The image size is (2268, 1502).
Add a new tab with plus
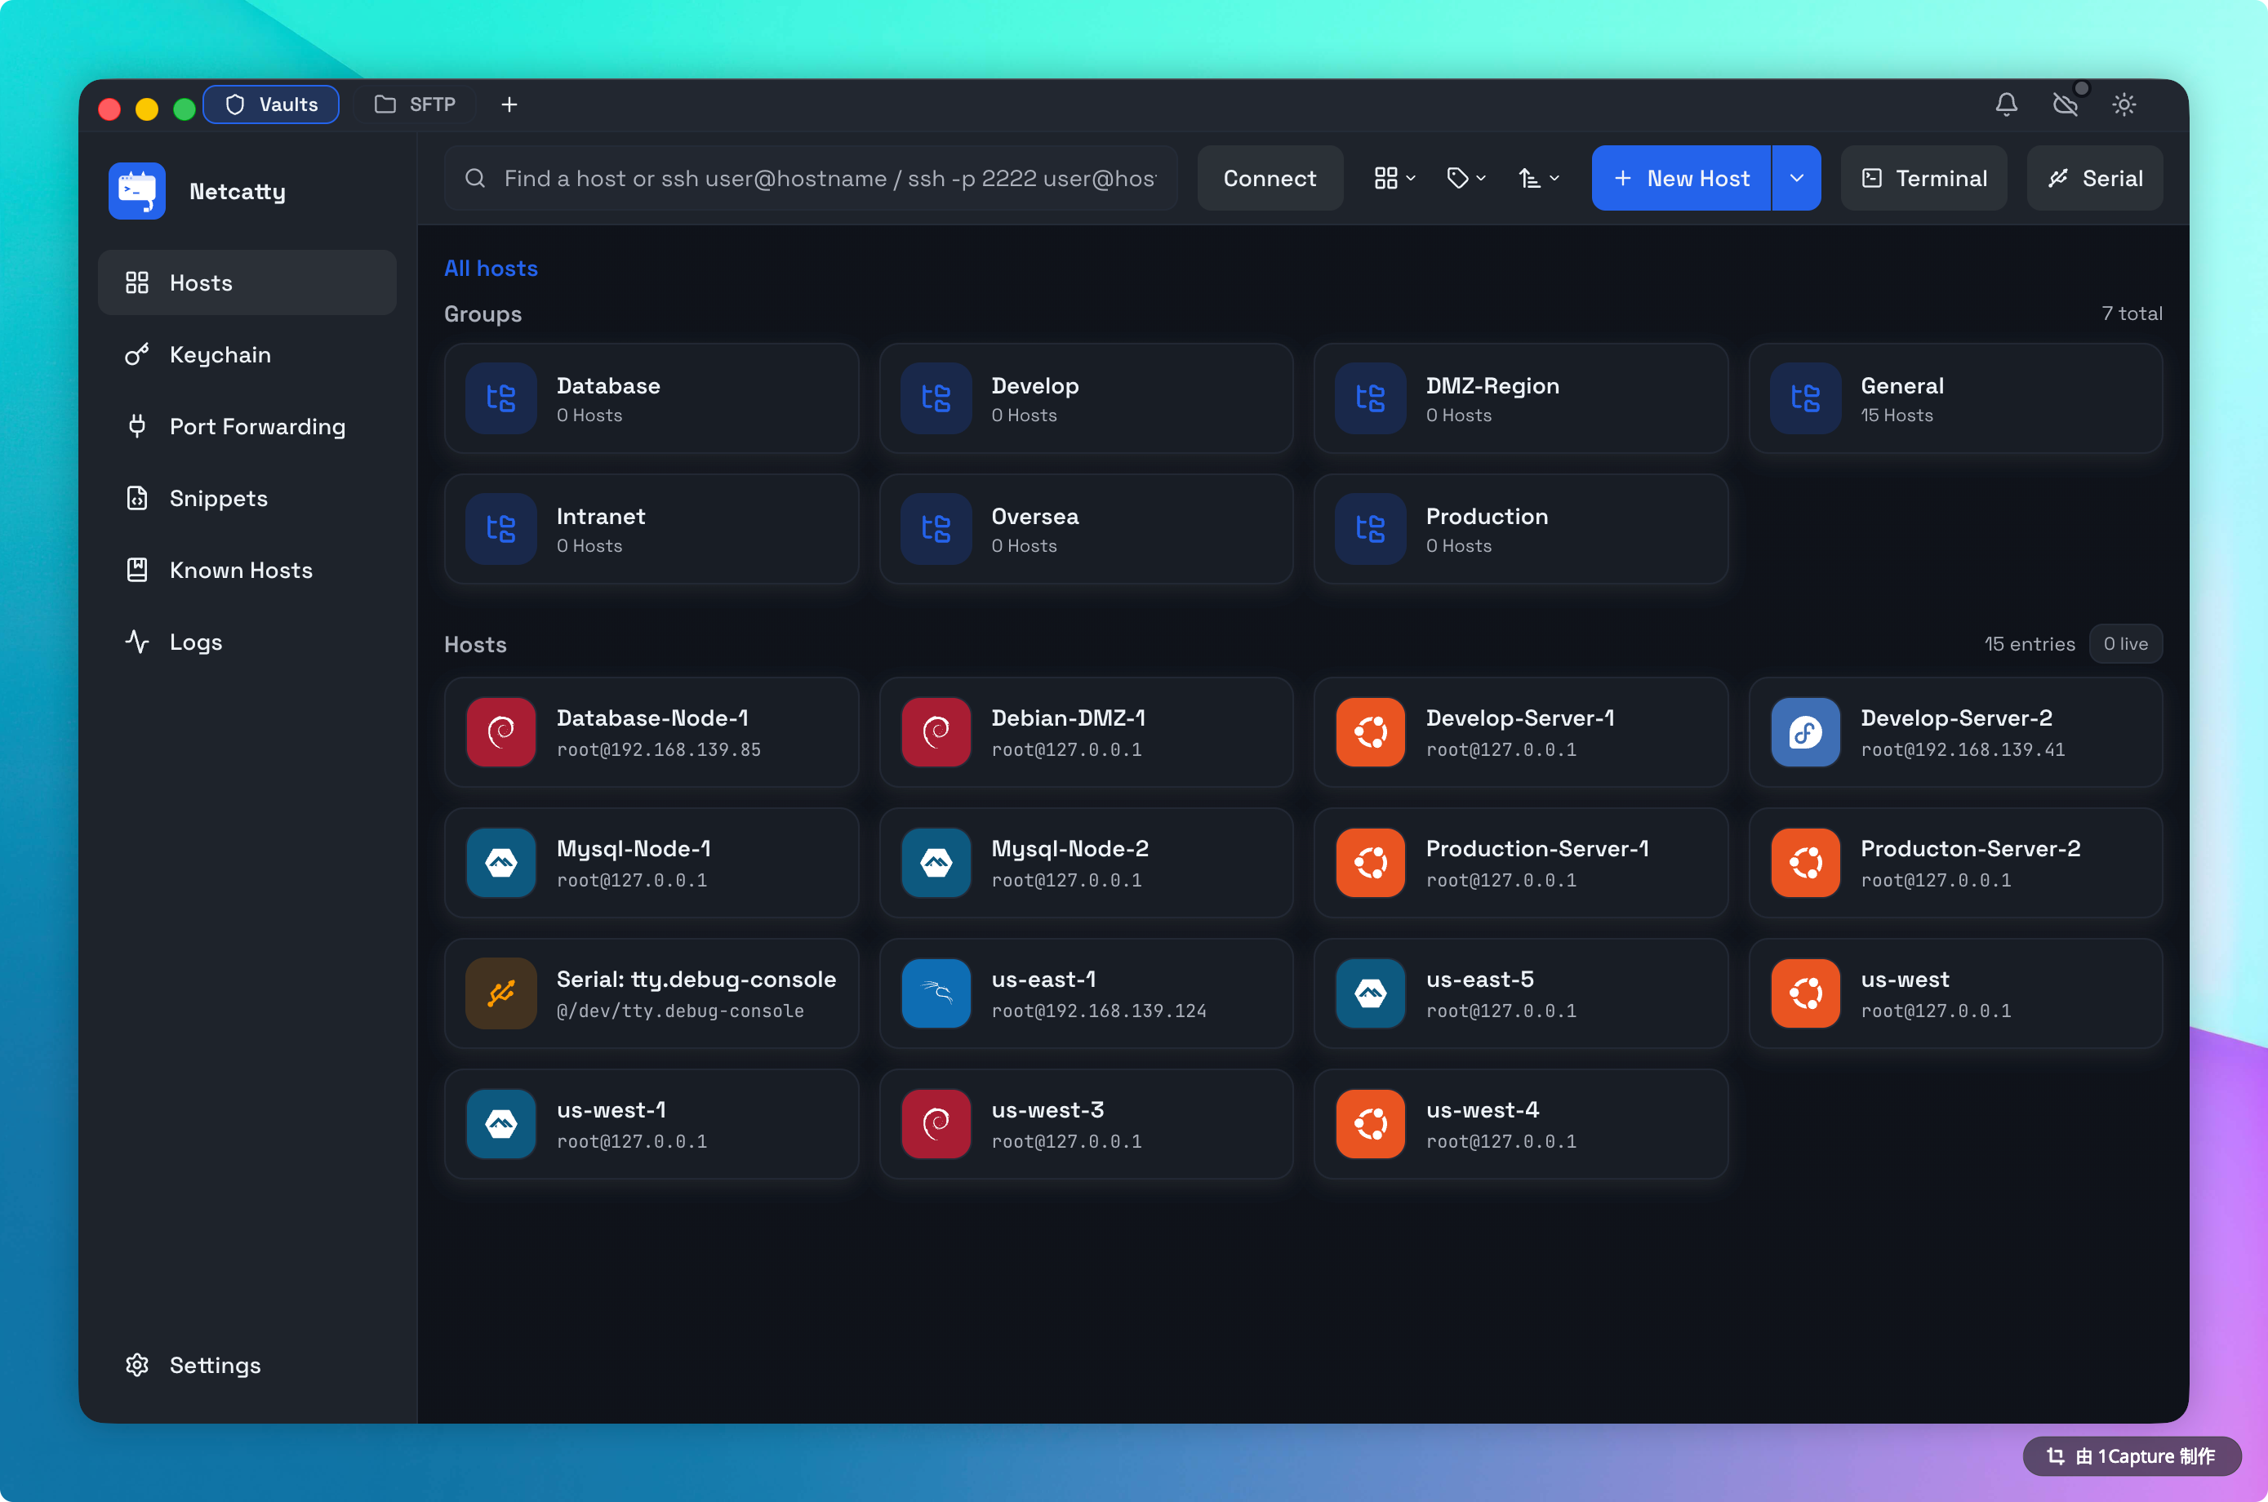coord(509,104)
